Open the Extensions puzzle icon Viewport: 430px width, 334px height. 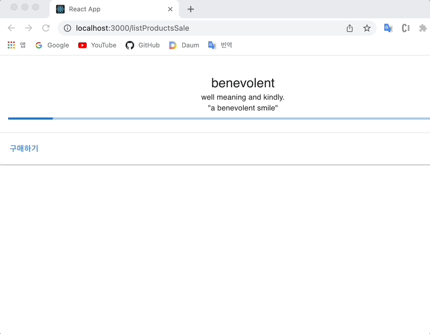pos(423,28)
